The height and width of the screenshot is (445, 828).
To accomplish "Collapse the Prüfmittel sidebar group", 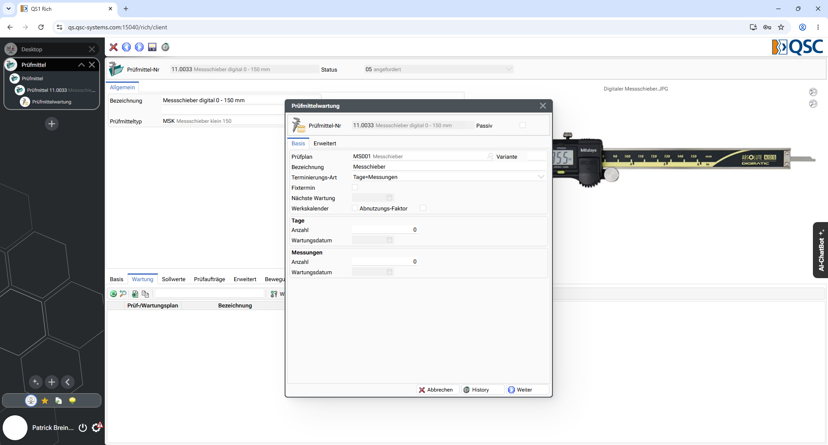I will point(81,65).
